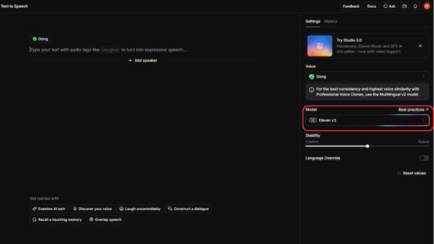Open the Best practices link

click(413, 110)
